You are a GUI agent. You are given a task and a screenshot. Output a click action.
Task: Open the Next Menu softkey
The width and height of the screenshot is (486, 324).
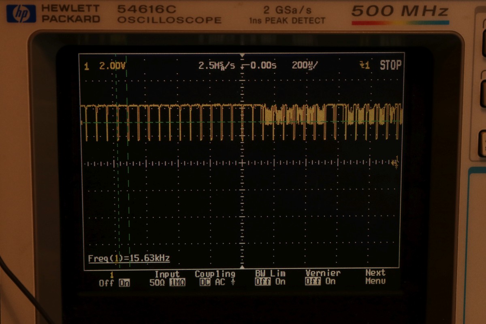tap(375, 277)
